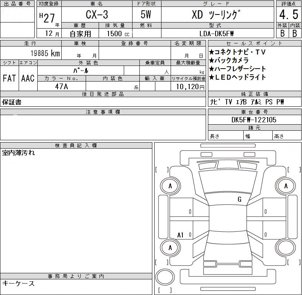
Task: Select the chassis number DK5FW-122105
Action: tap(254, 120)
